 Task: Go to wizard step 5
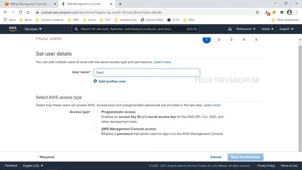point(256,40)
